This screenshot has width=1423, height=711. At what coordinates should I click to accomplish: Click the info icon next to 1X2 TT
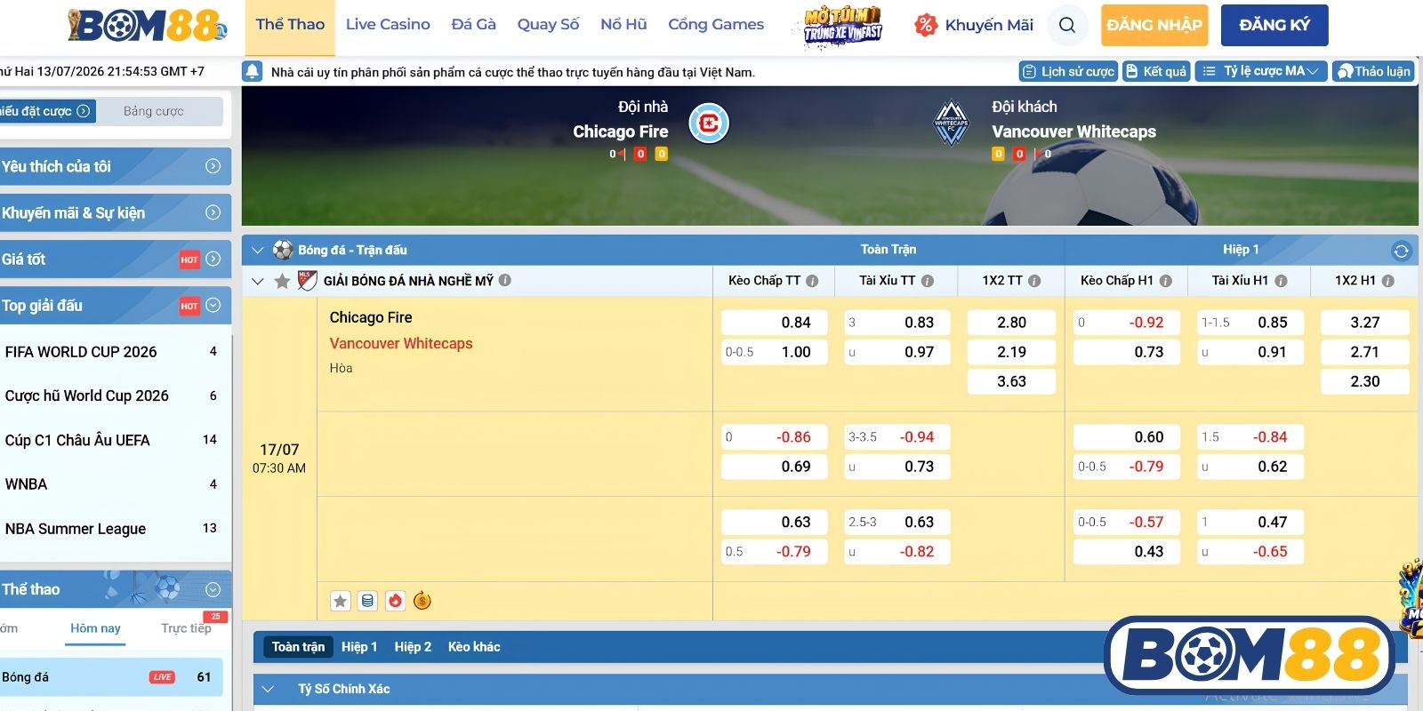[x=1034, y=281]
